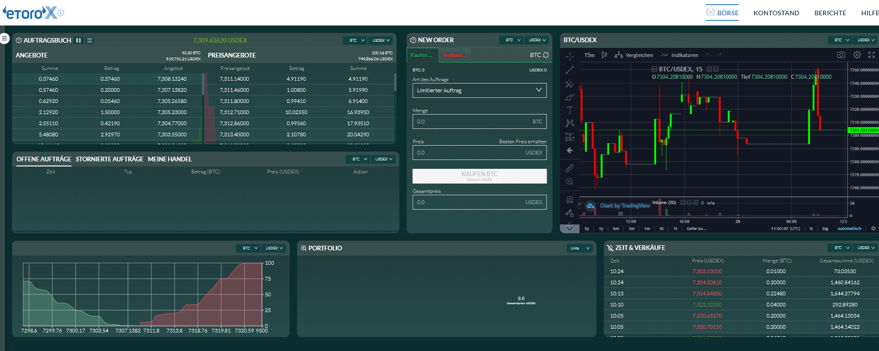The height and width of the screenshot is (351, 879).
Task: Enter fullscreen mode for the chart
Action: (872, 55)
